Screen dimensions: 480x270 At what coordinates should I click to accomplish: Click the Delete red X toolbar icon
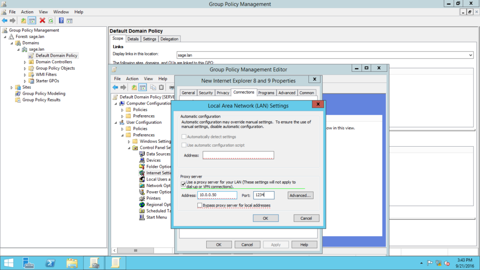tap(42, 21)
